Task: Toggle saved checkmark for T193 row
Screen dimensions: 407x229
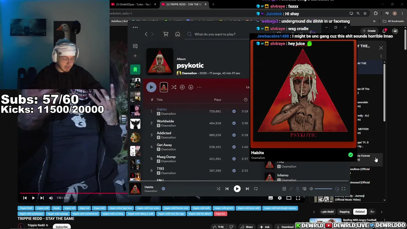Action: click(x=234, y=170)
